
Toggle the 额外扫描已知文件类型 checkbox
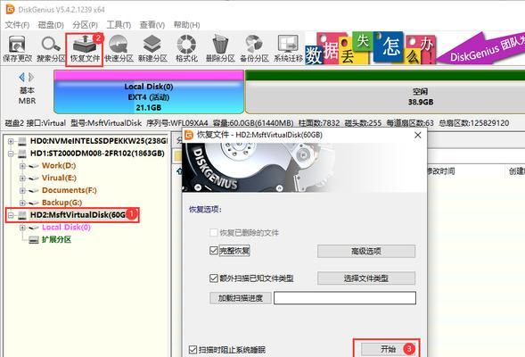(214, 278)
